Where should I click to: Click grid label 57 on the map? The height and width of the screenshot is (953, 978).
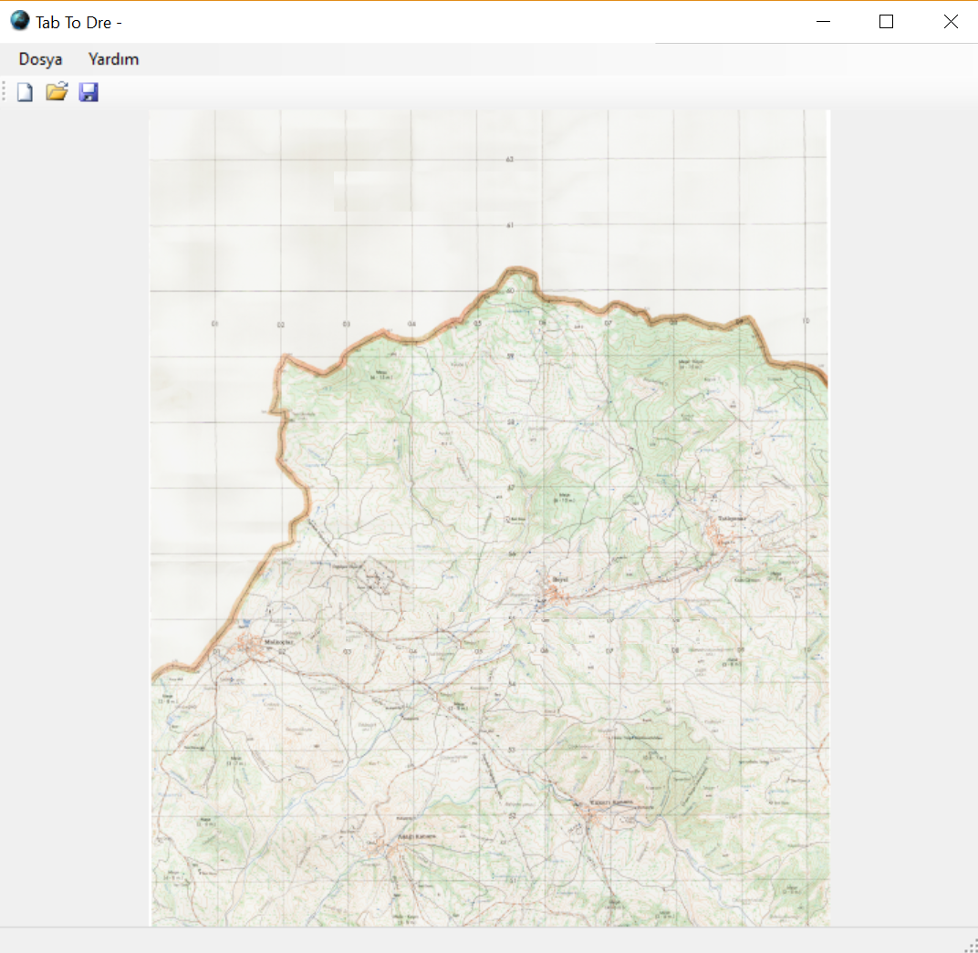(x=511, y=488)
